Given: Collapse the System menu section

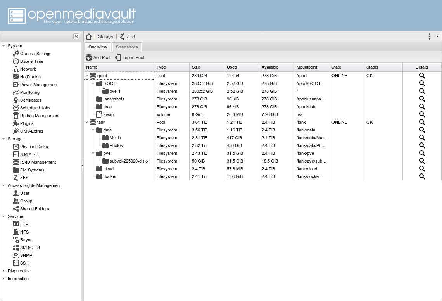Looking at the screenshot, I should 3,46.
